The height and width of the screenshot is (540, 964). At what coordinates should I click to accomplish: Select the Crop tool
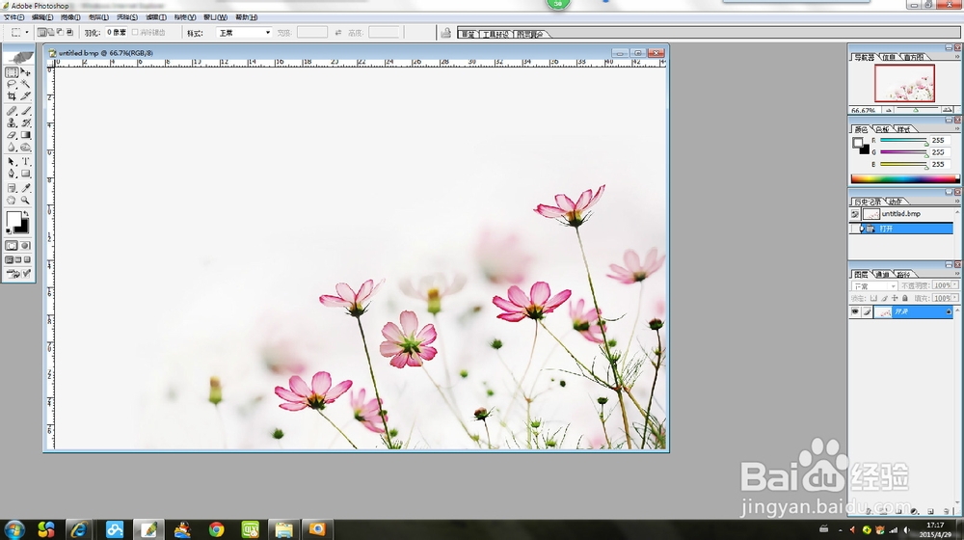[12, 95]
